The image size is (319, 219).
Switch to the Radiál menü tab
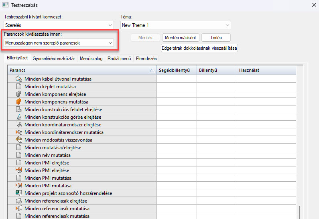pyautogui.click(x=119, y=59)
